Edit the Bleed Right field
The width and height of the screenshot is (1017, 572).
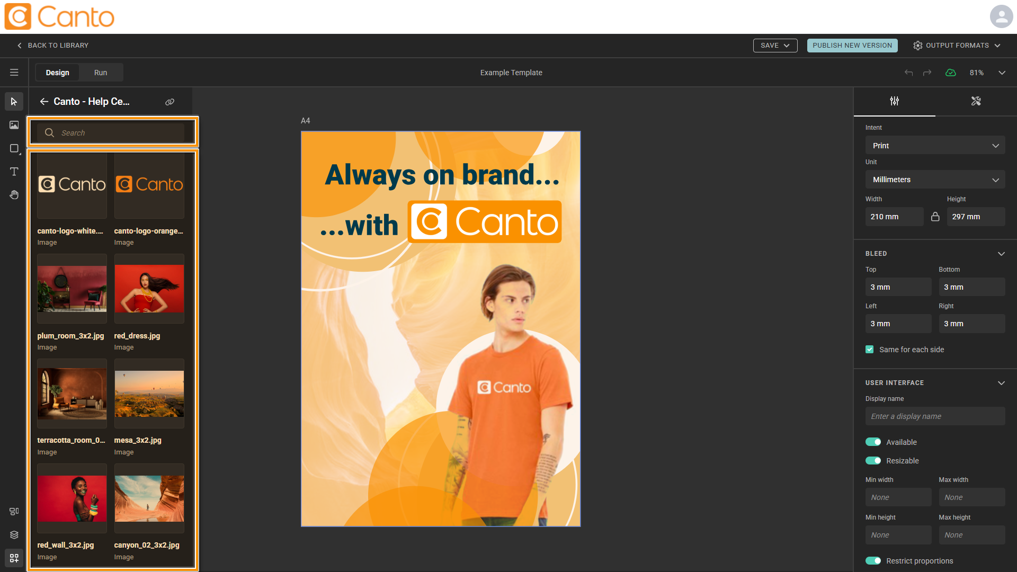click(x=971, y=324)
